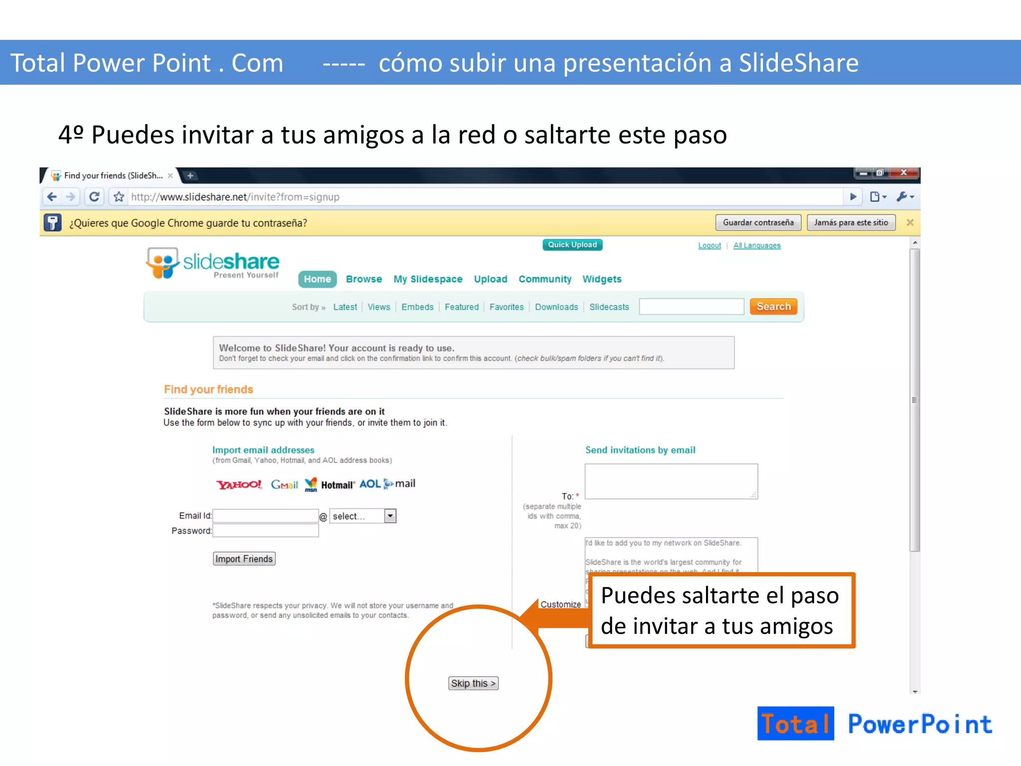1021x766 pixels.
Task: Click the SlideShare search text field
Action: pos(691,307)
